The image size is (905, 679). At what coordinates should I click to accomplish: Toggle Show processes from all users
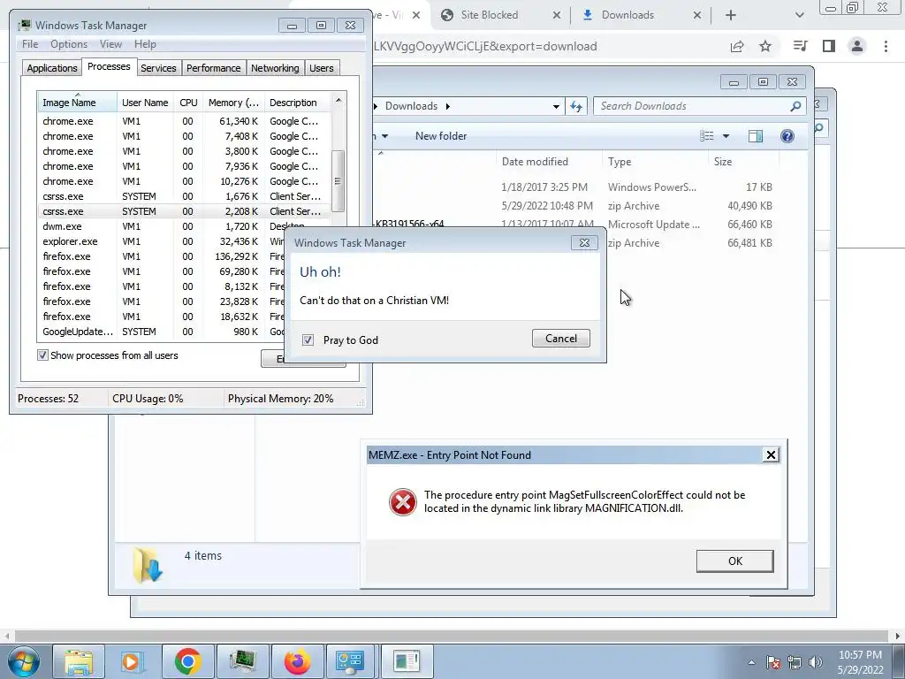click(42, 355)
